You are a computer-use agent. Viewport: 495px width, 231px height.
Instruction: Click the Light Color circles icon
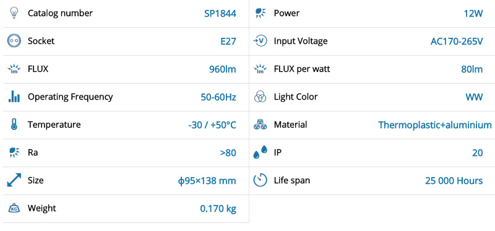click(x=260, y=97)
